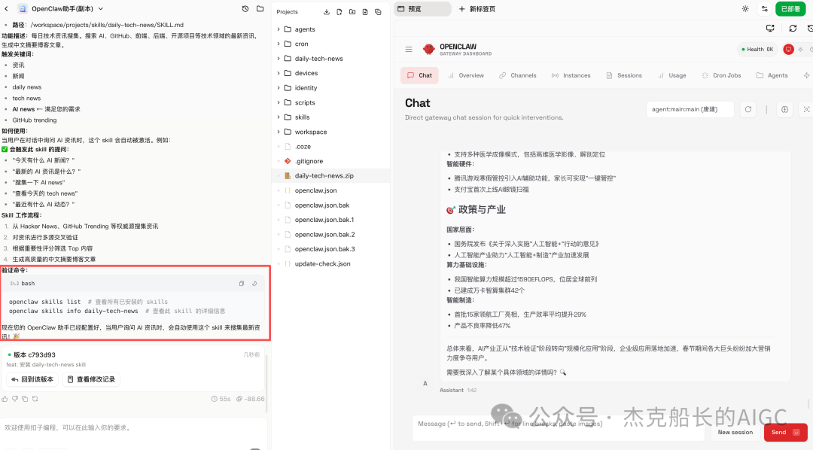Image resolution: width=813 pixels, height=450 pixels.
Task: Click the new folder icon in Projects header
Action: click(352, 11)
